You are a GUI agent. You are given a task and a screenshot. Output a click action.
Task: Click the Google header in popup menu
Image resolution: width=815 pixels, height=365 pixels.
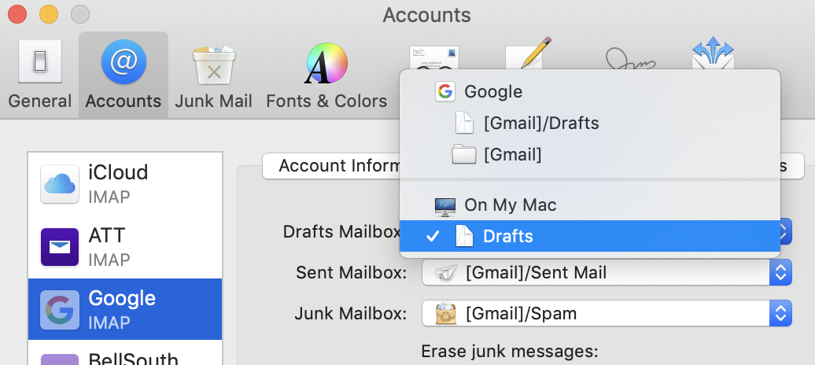pos(589,91)
